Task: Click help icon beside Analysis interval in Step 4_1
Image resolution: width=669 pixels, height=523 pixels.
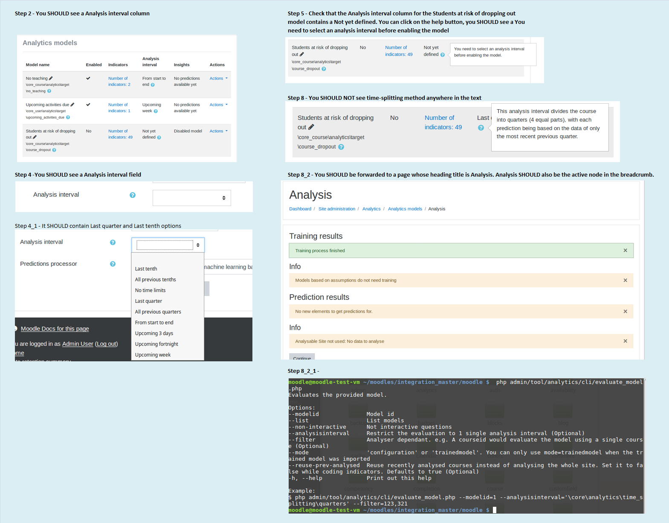Action: click(113, 242)
